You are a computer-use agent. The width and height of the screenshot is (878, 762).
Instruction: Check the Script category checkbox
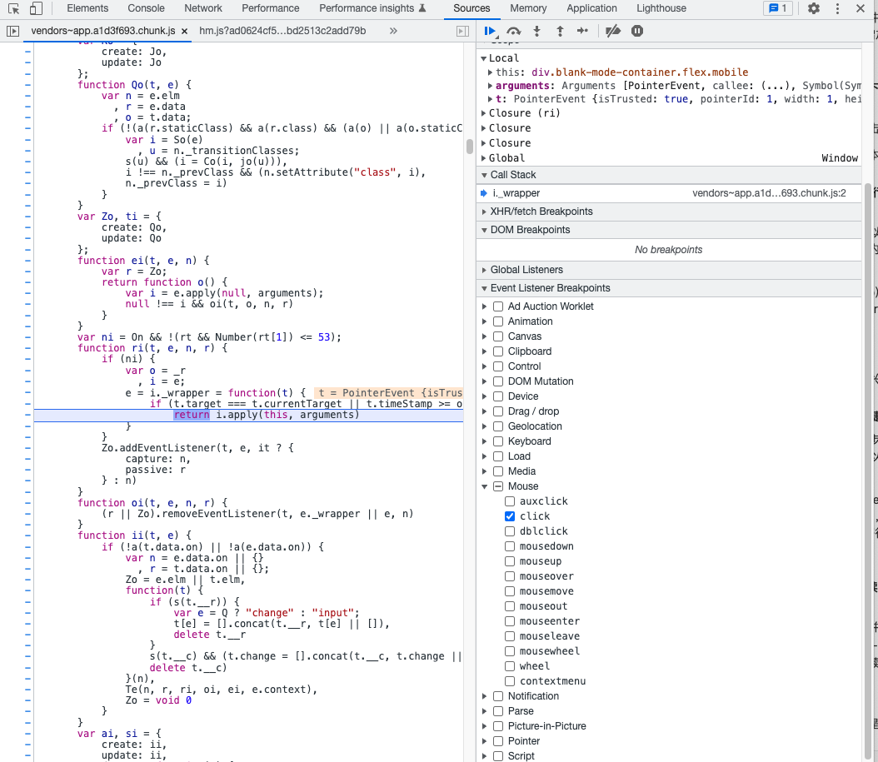[498, 756]
